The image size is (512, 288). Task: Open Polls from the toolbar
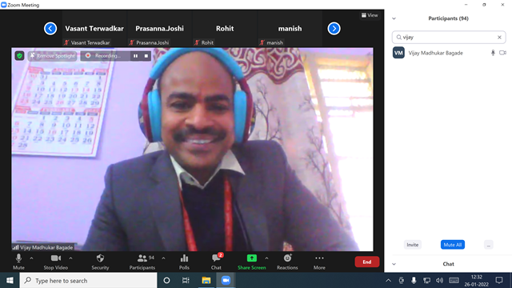(x=184, y=262)
